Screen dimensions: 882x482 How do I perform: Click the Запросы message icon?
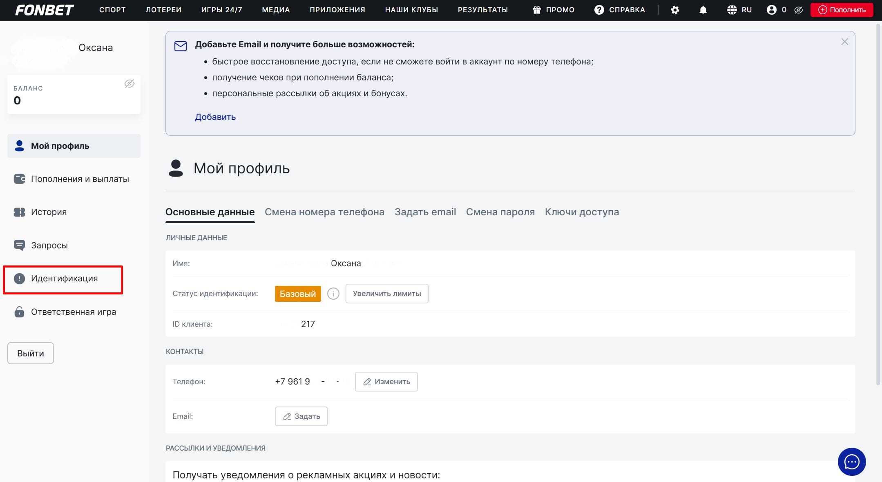(x=19, y=245)
